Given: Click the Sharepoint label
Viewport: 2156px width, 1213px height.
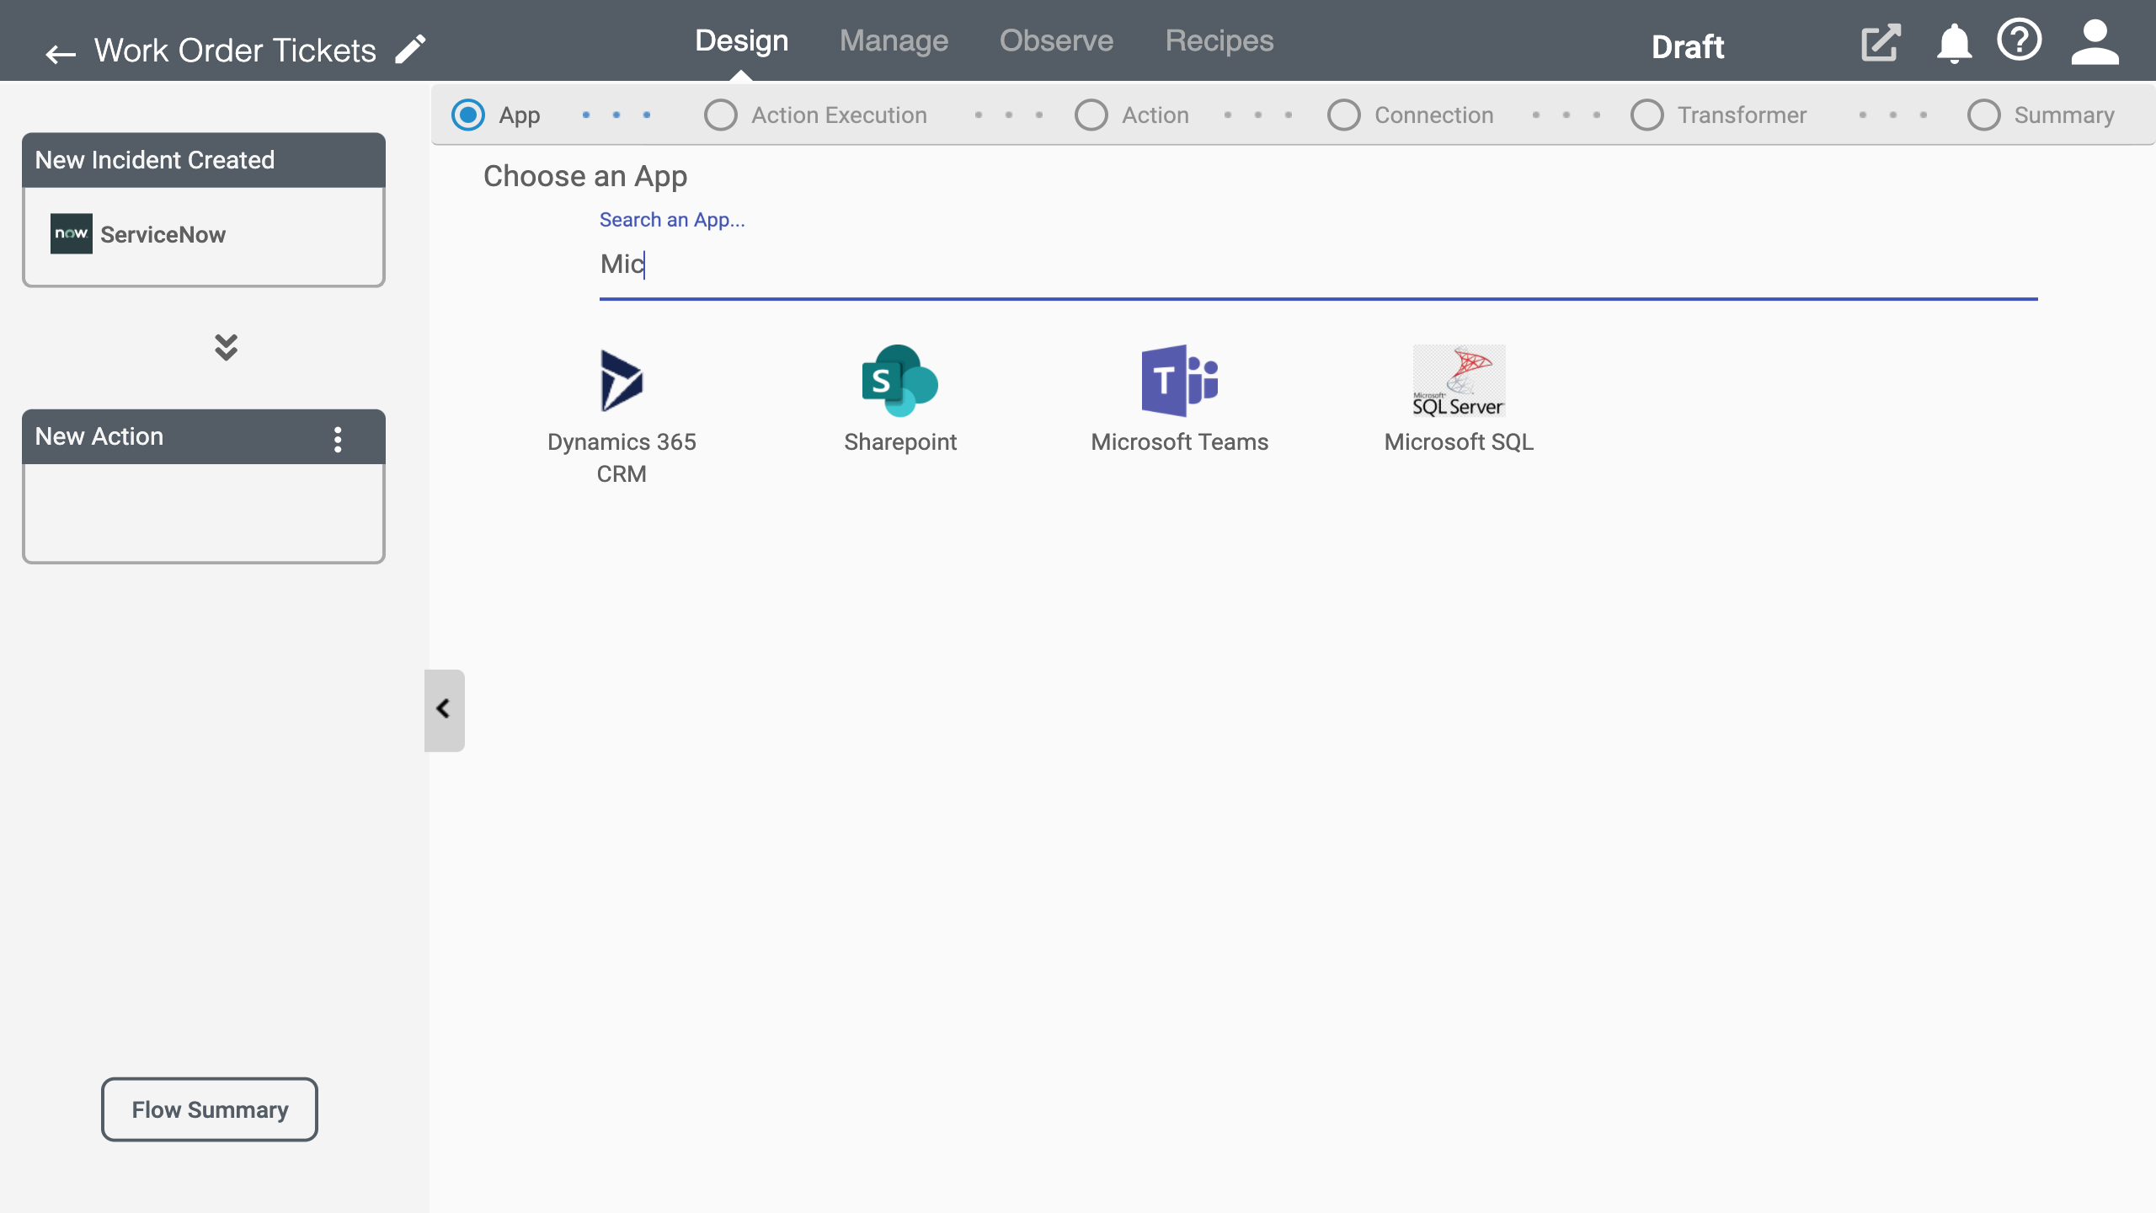Looking at the screenshot, I should (x=900, y=441).
